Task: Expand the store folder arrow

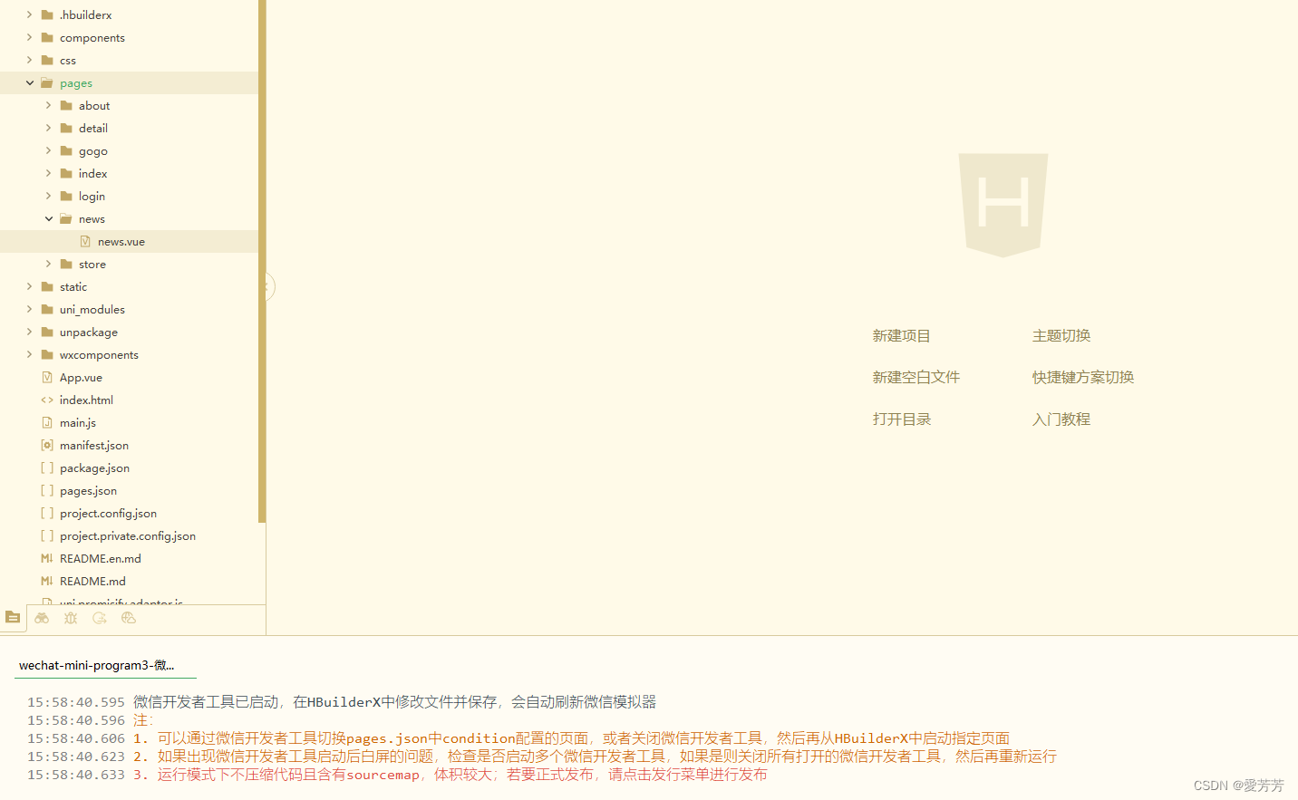Action: [x=48, y=264]
